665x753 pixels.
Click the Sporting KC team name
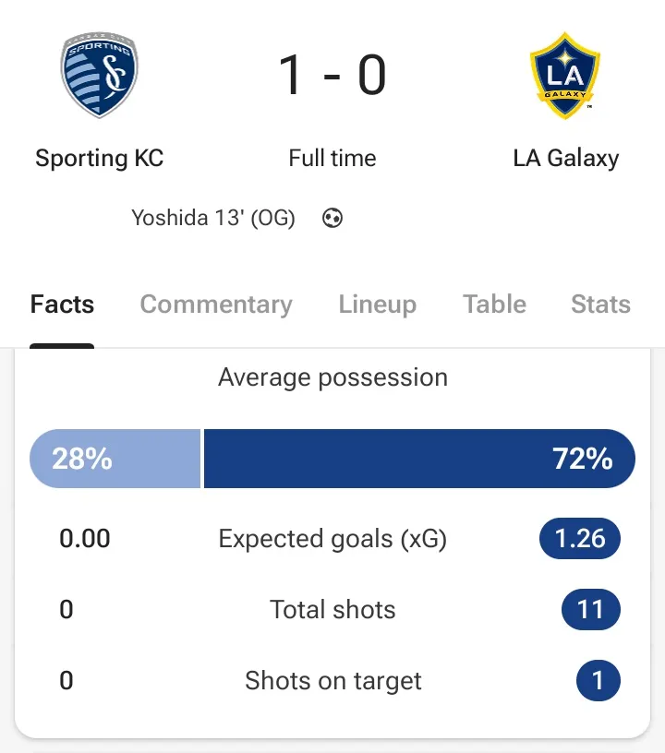click(x=99, y=158)
